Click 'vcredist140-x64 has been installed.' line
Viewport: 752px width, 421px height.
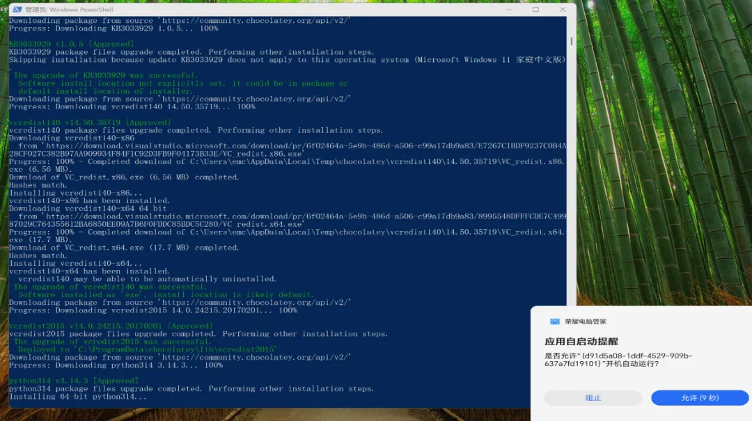point(89,271)
